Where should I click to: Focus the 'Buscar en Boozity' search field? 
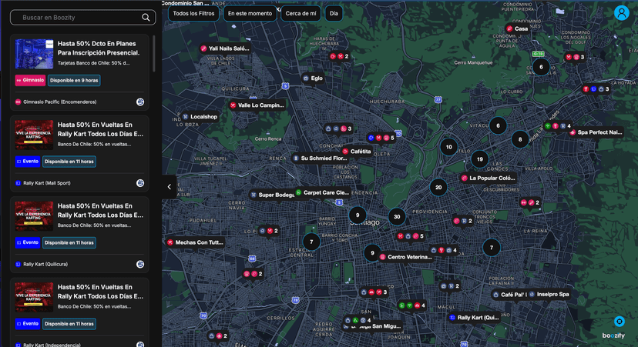(x=77, y=17)
